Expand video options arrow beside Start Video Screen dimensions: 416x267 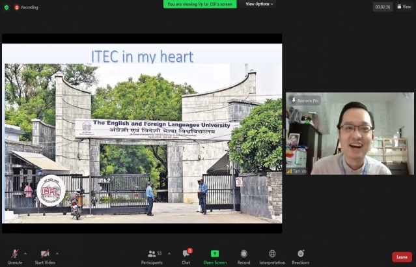pos(57,254)
